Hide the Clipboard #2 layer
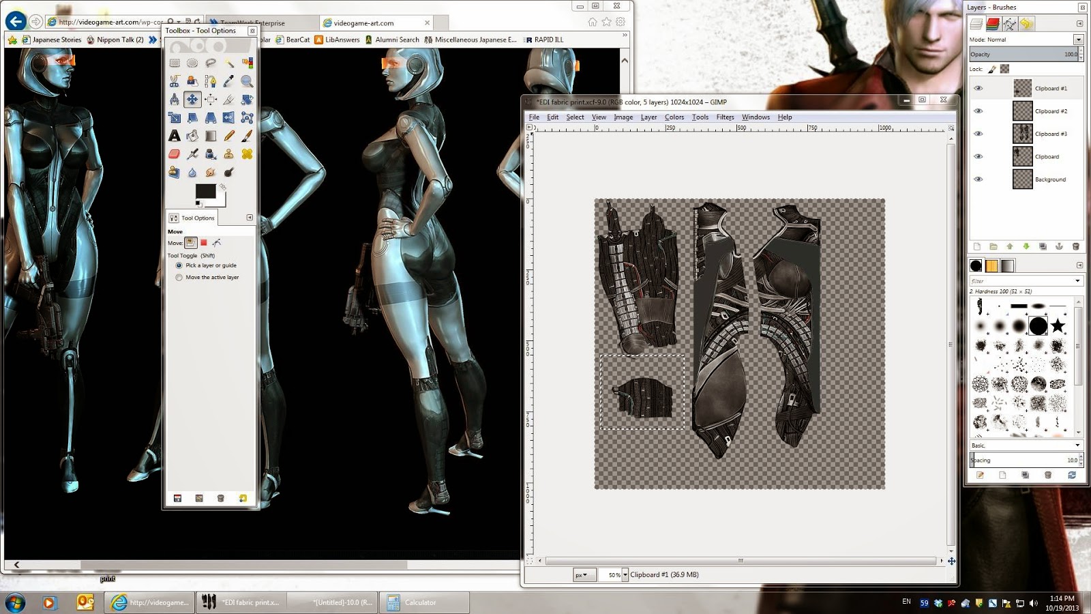Viewport: 1091px width, 614px height. click(x=978, y=111)
